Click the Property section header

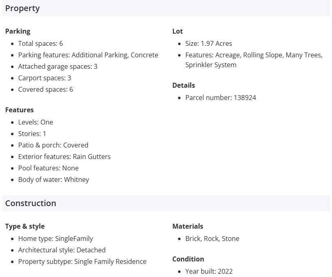point(23,8)
